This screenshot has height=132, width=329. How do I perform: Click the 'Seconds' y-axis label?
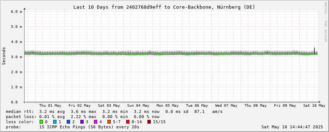4,56
